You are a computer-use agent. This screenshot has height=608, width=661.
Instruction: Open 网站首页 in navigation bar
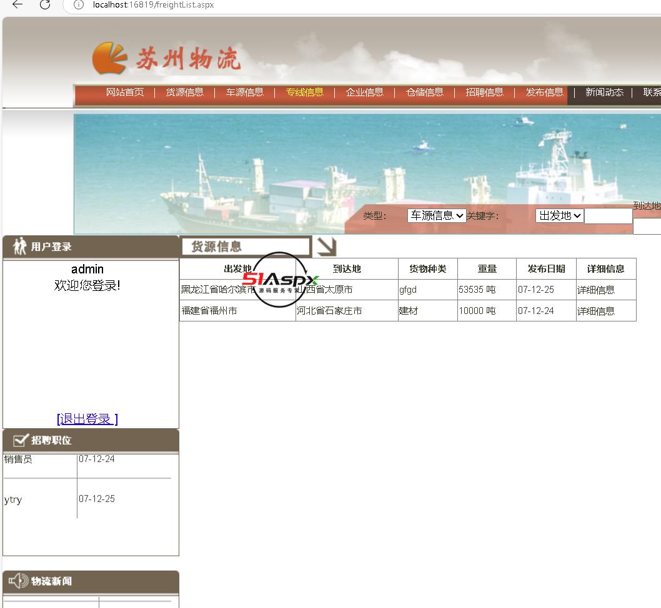(x=125, y=92)
